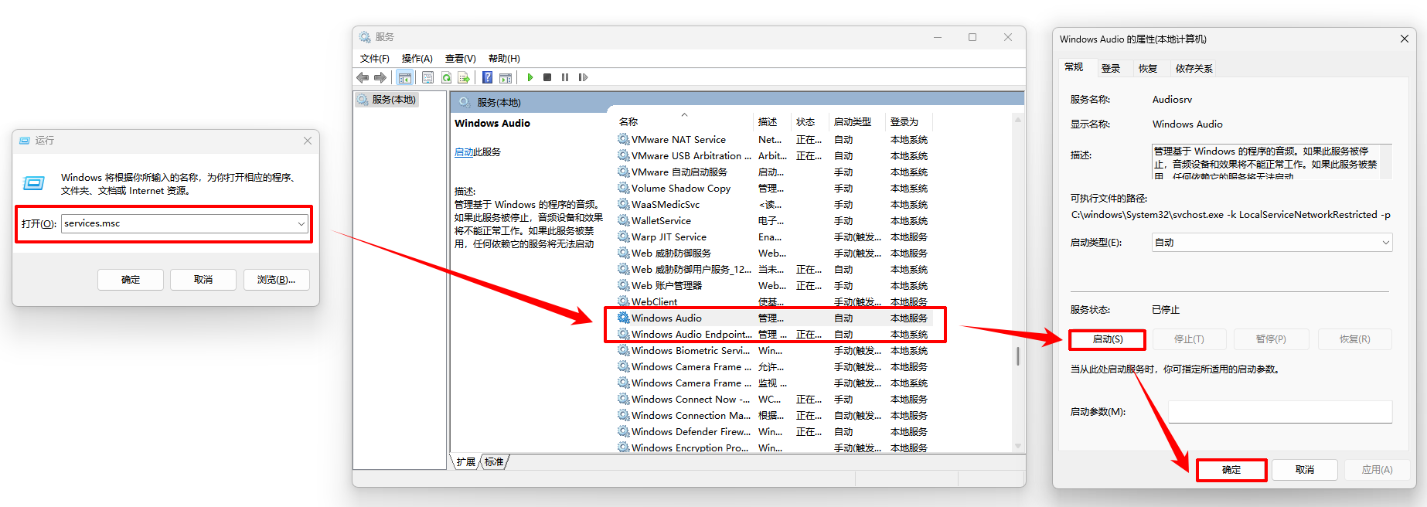Image resolution: width=1427 pixels, height=507 pixels.
Task: Select Services (Local) node in left tree
Action: click(x=387, y=100)
